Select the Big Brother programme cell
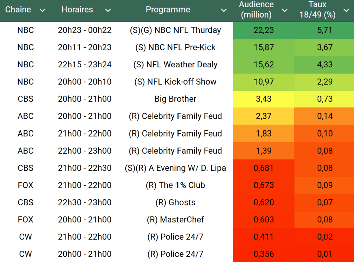 pos(175,99)
